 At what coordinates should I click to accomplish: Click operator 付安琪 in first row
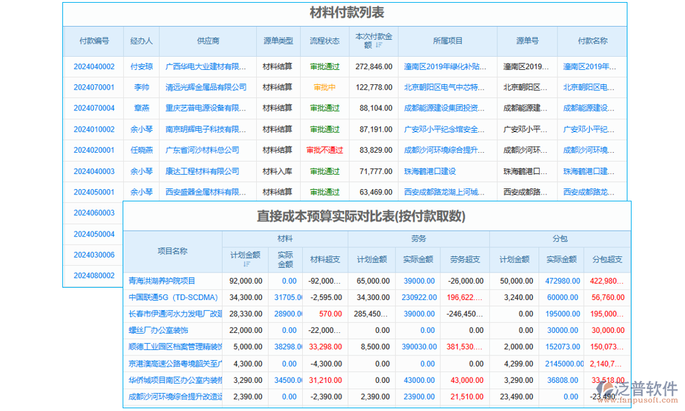[x=141, y=65]
